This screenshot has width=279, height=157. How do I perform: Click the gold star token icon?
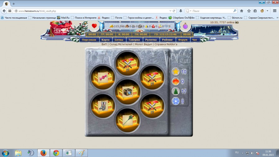coord(175,72)
